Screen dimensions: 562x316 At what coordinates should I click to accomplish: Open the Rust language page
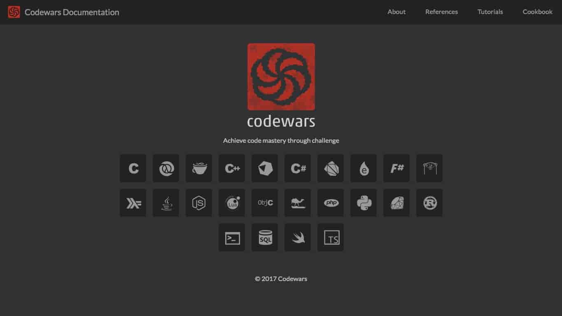pos(429,202)
